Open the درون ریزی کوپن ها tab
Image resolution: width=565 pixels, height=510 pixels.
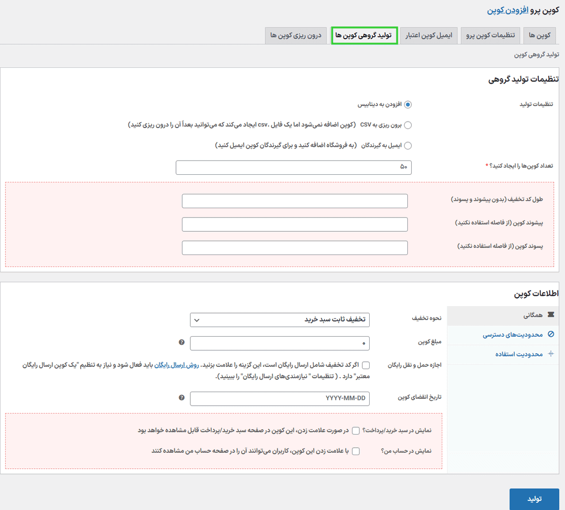click(296, 36)
